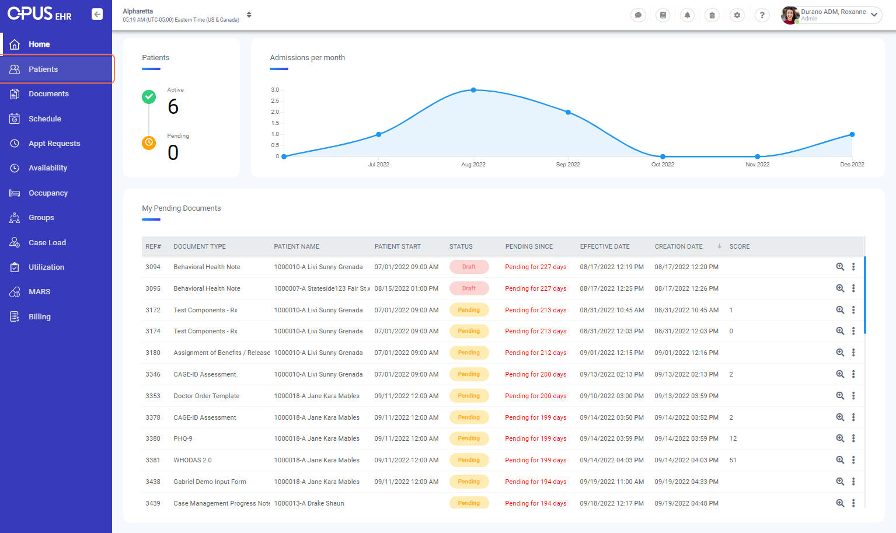896x533 pixels.
Task: Open Appt Requests in sidebar
Action: click(x=56, y=143)
